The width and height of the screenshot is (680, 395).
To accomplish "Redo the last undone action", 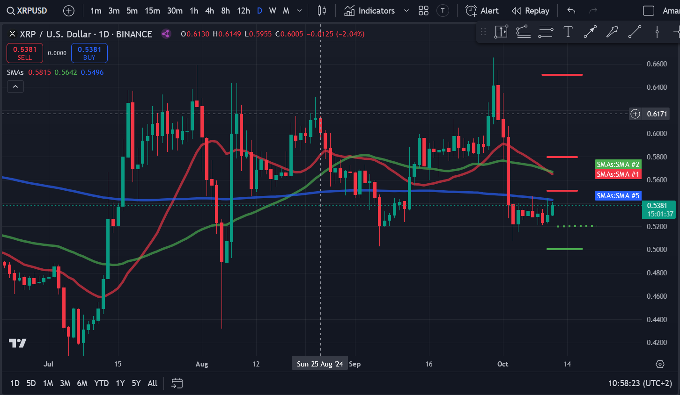I will [593, 10].
